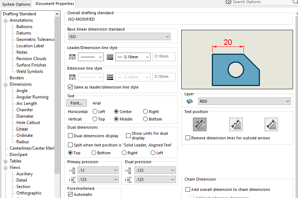Expand the Tables tree node
Image resolution: width=298 pixels, height=198 pixels.
coord(5,161)
